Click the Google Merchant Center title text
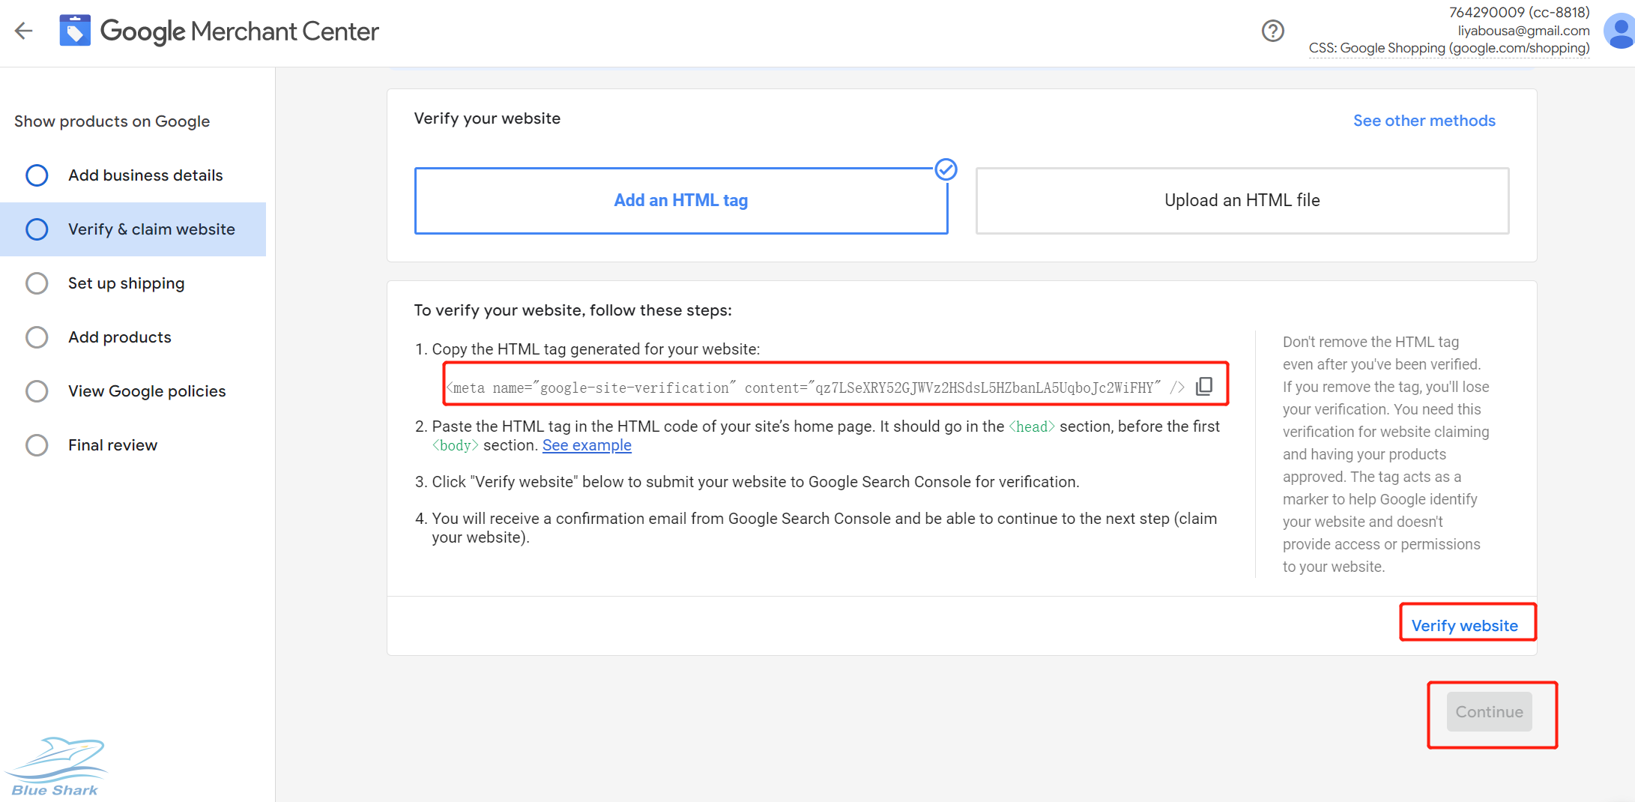1635x802 pixels. tap(240, 31)
